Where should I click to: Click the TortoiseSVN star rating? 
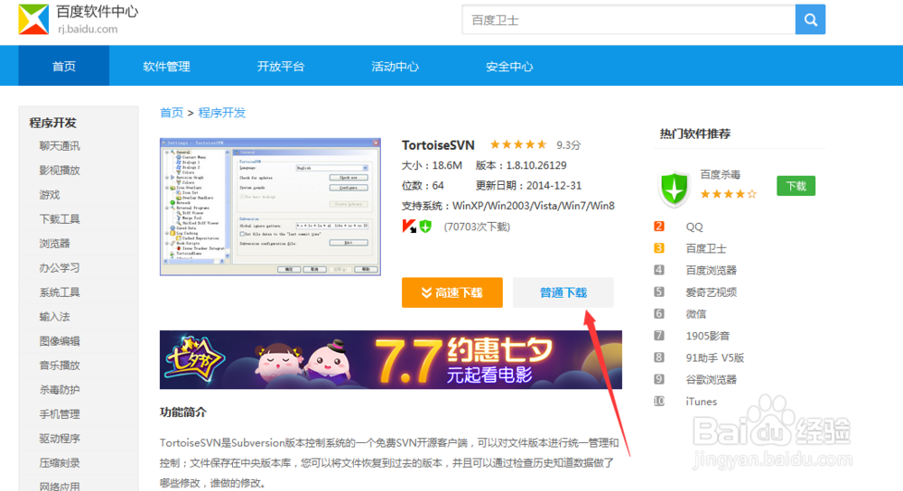point(518,144)
